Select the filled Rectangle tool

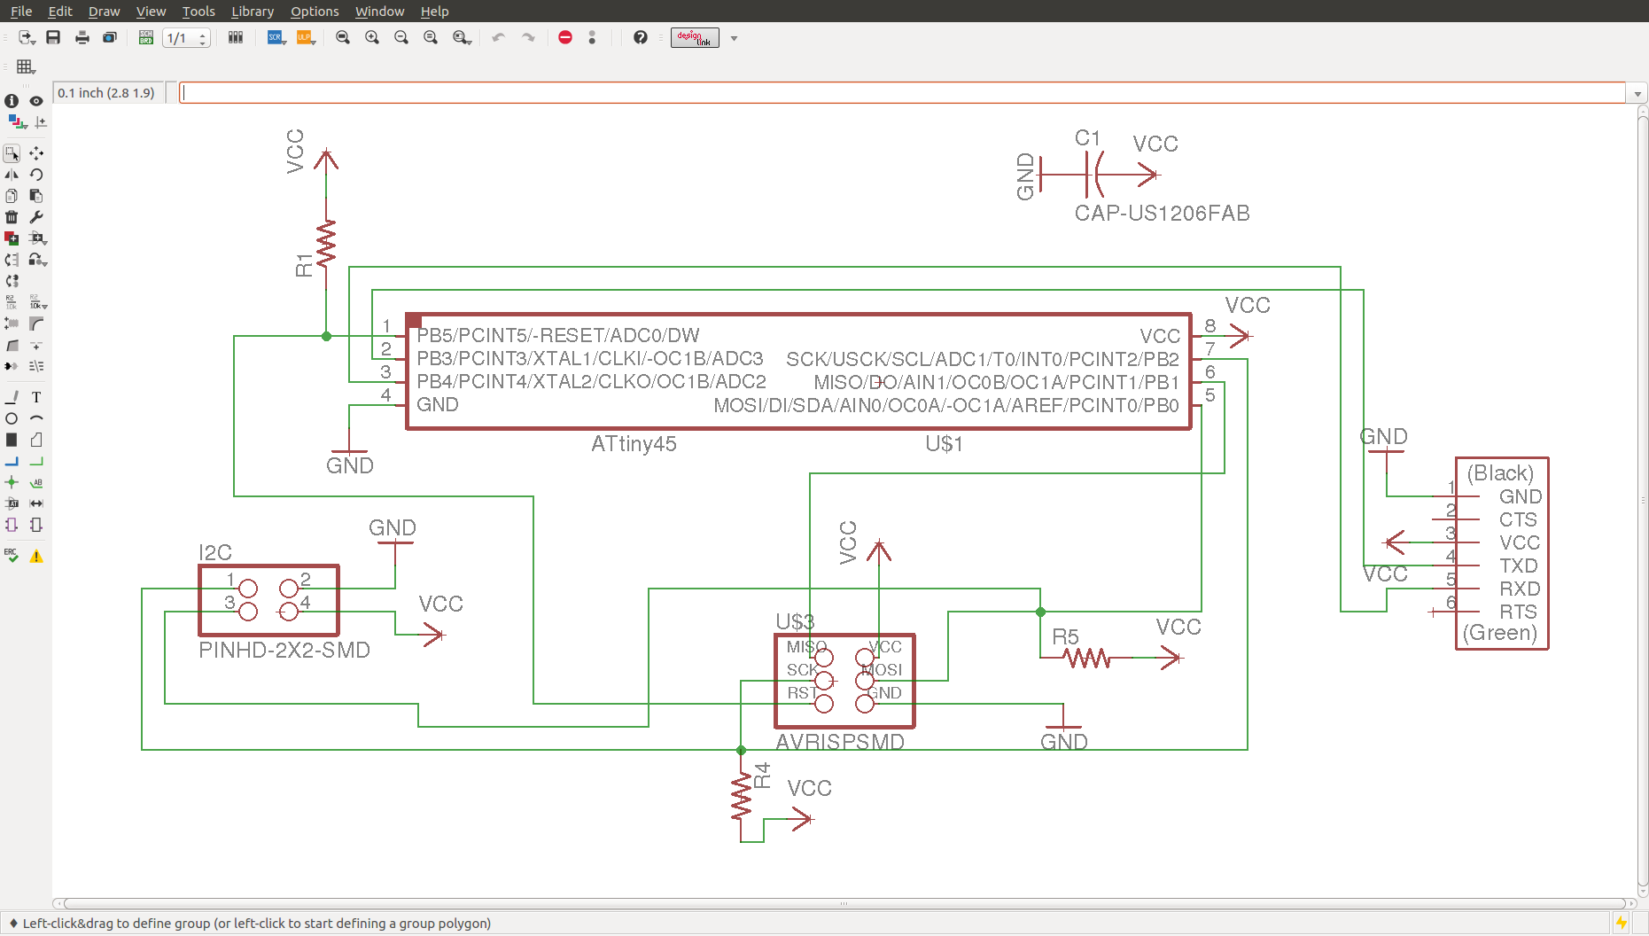tap(12, 440)
